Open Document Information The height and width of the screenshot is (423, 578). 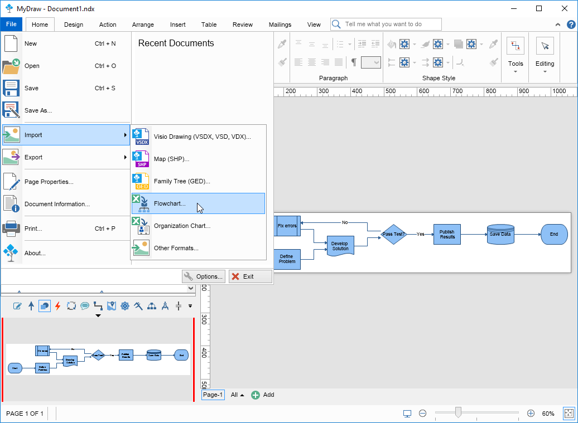tap(66, 204)
